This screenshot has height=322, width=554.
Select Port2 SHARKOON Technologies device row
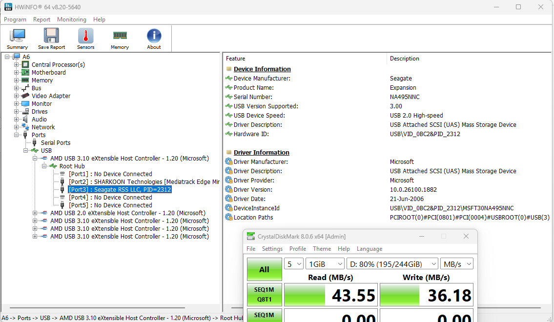(x=144, y=182)
